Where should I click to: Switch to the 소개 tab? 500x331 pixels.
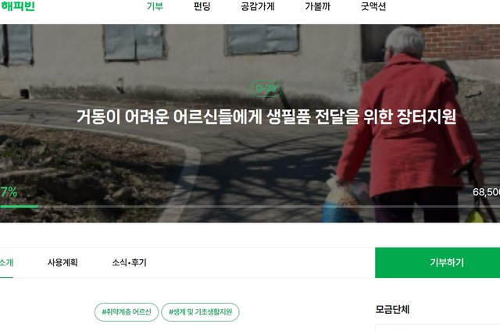click(x=6, y=262)
